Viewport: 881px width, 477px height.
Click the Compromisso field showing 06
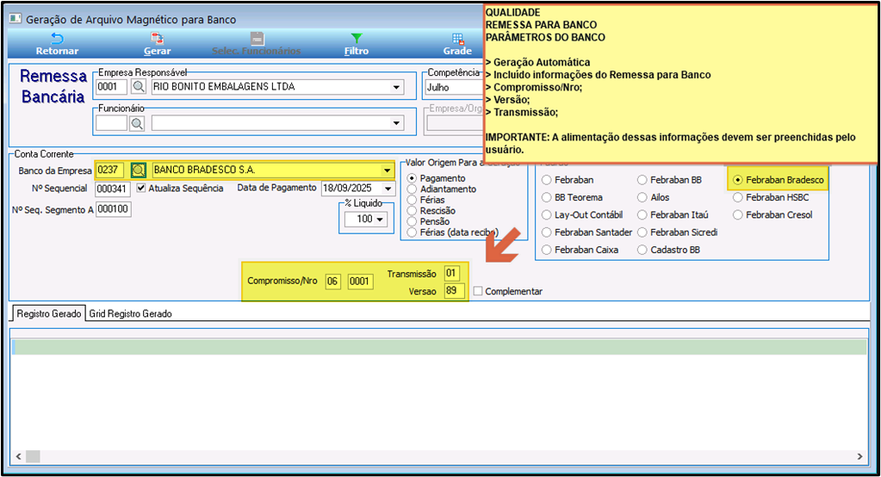pyautogui.click(x=332, y=281)
